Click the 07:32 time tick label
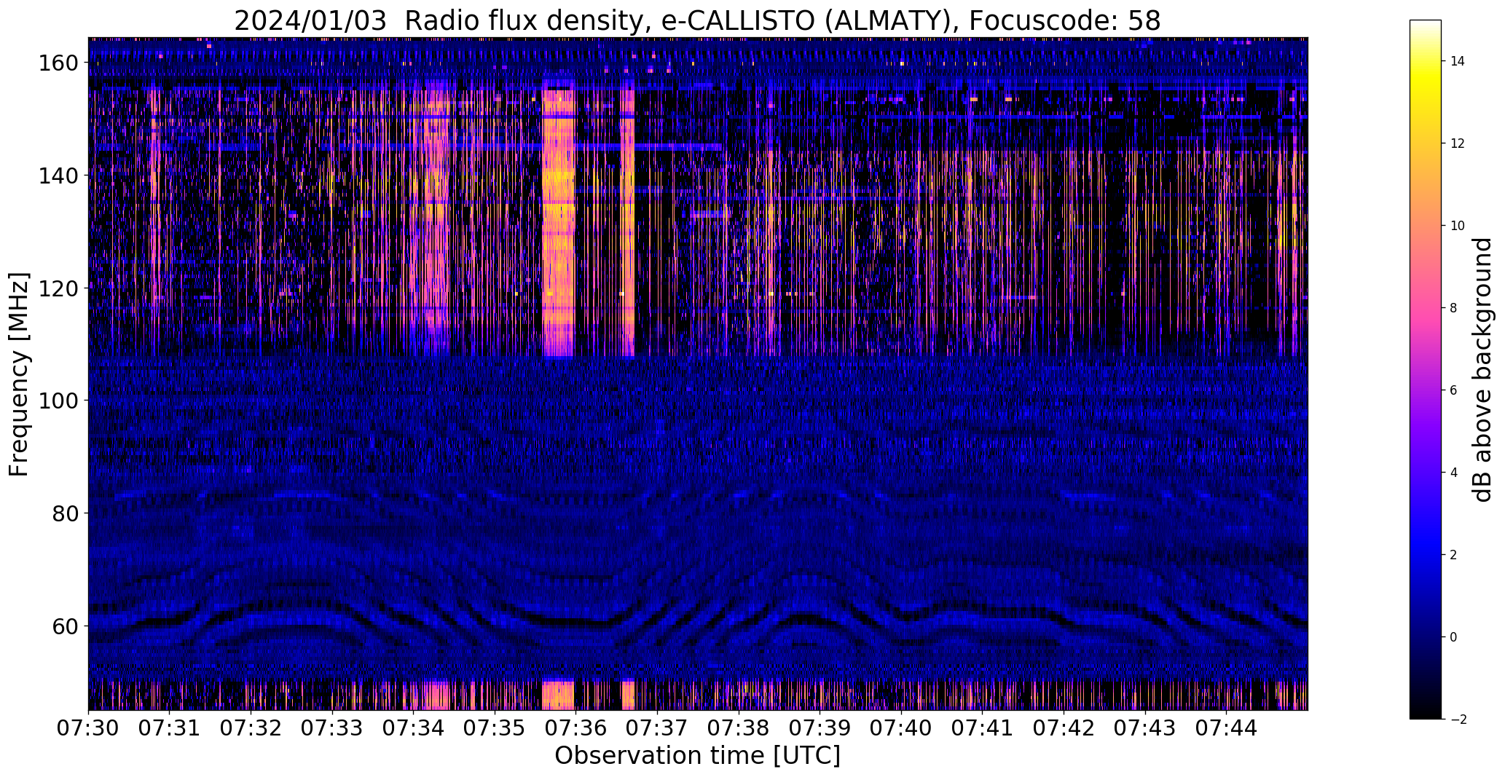The height and width of the screenshot is (777, 1505). click(251, 727)
